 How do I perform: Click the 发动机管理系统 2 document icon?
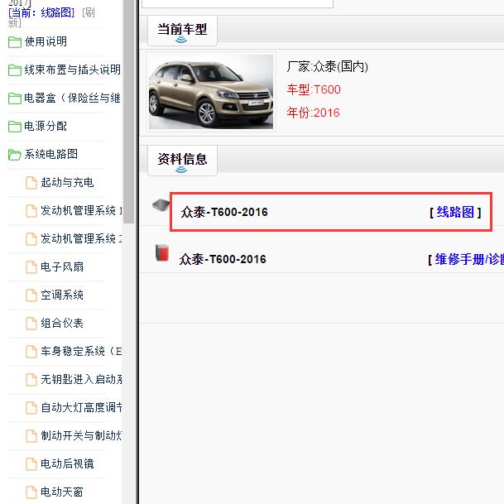point(31,239)
